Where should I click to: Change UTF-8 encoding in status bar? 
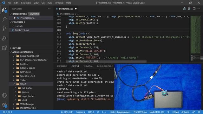[x=91, y=112]
